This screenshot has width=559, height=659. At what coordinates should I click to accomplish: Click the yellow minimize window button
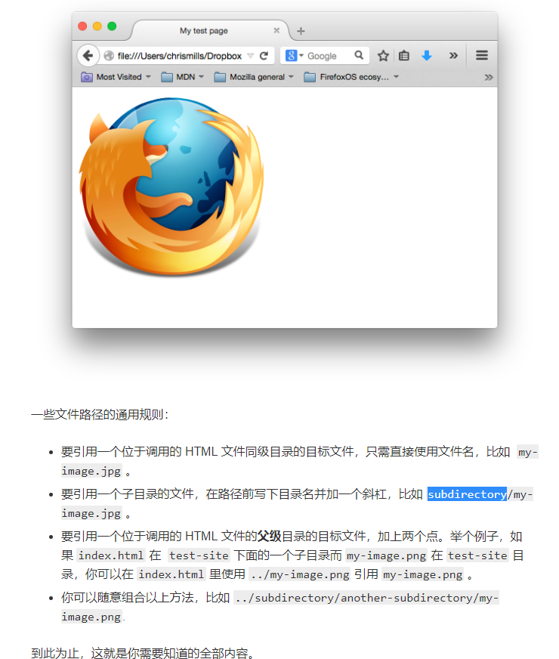(x=97, y=26)
